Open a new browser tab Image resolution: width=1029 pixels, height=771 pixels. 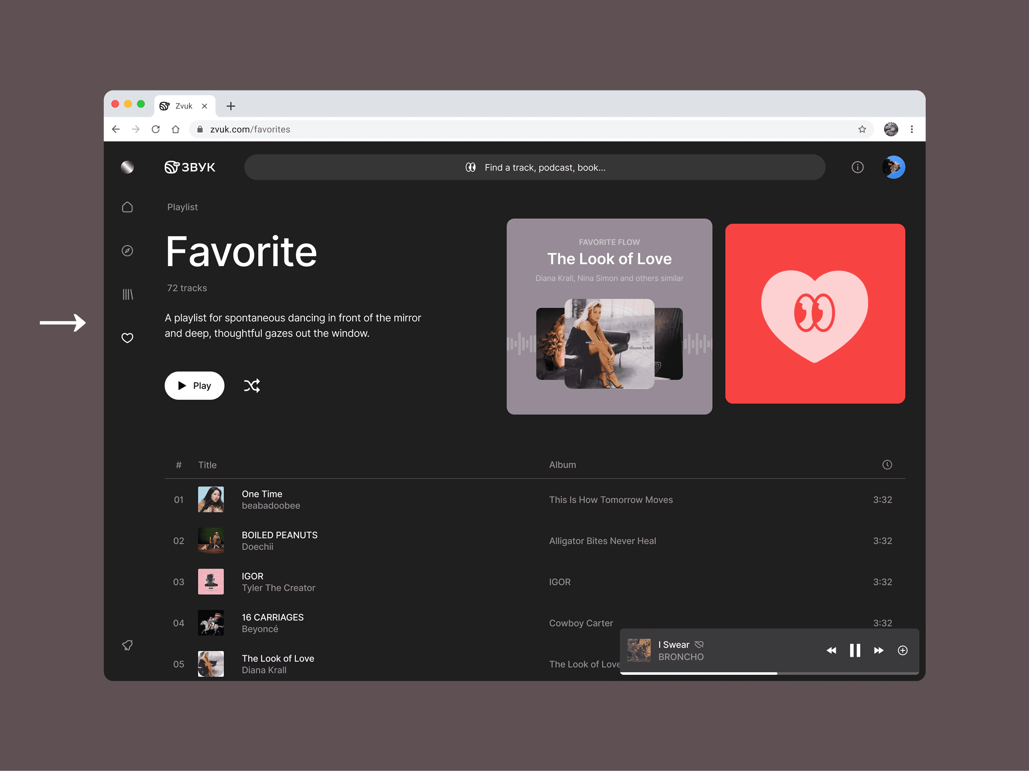click(x=231, y=106)
